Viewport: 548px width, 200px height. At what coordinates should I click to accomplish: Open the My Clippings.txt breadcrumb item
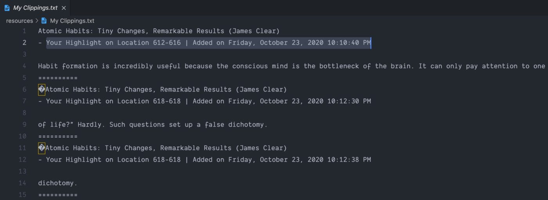pyautogui.click(x=72, y=21)
